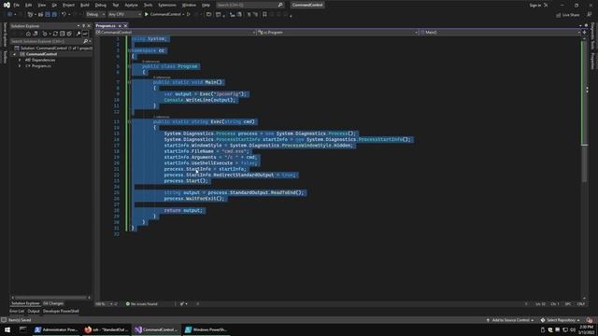Click the bookmark icon in toolbar
598x336 pixels.
point(264,15)
